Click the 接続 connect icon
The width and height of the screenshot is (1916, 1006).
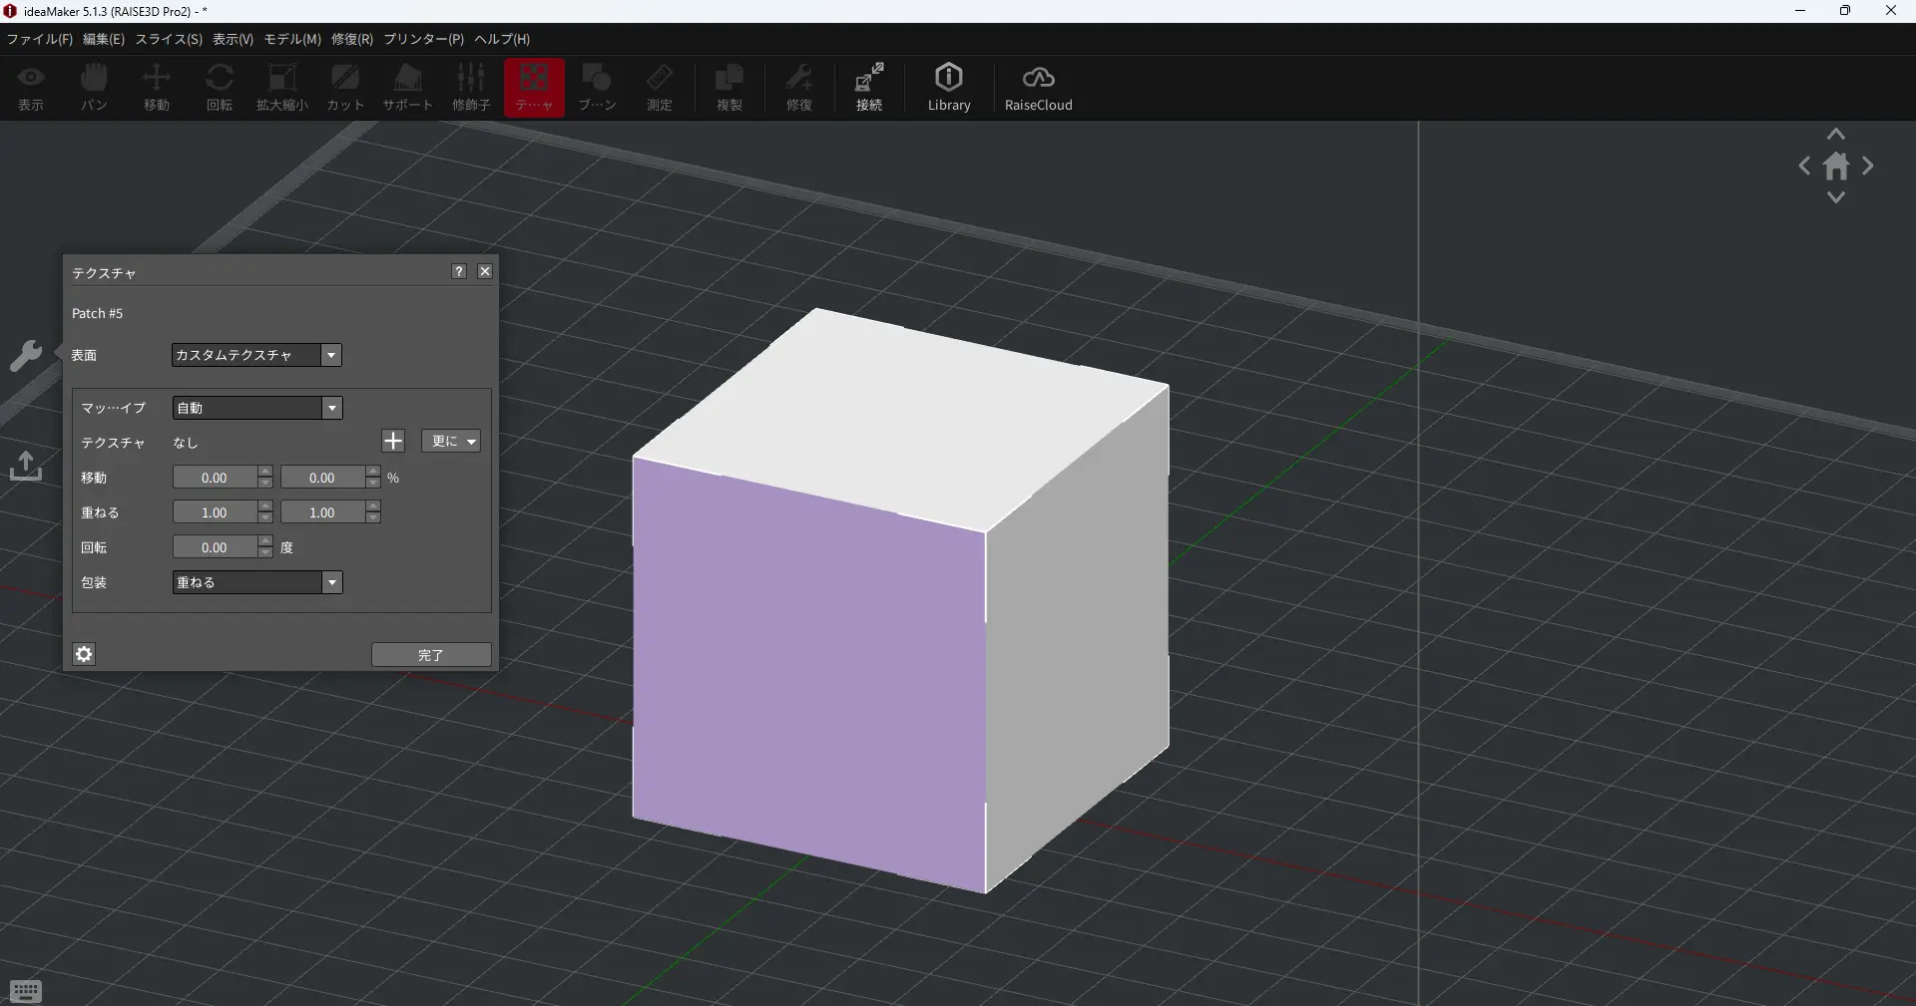click(868, 88)
